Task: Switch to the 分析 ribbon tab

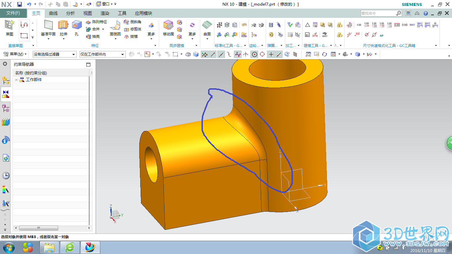Action: [x=70, y=13]
